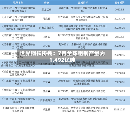Click the date 2022.6.25
The height and width of the screenshot is (114, 130).
click(x=120, y=46)
